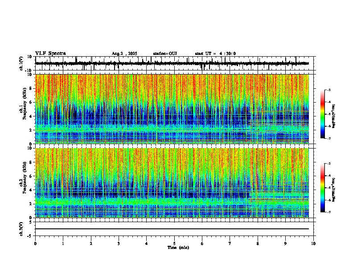Viewport: 353px width, 273px height.
Task: Click the "-7" label on ch.2 color bar
Action: (x=328, y=212)
